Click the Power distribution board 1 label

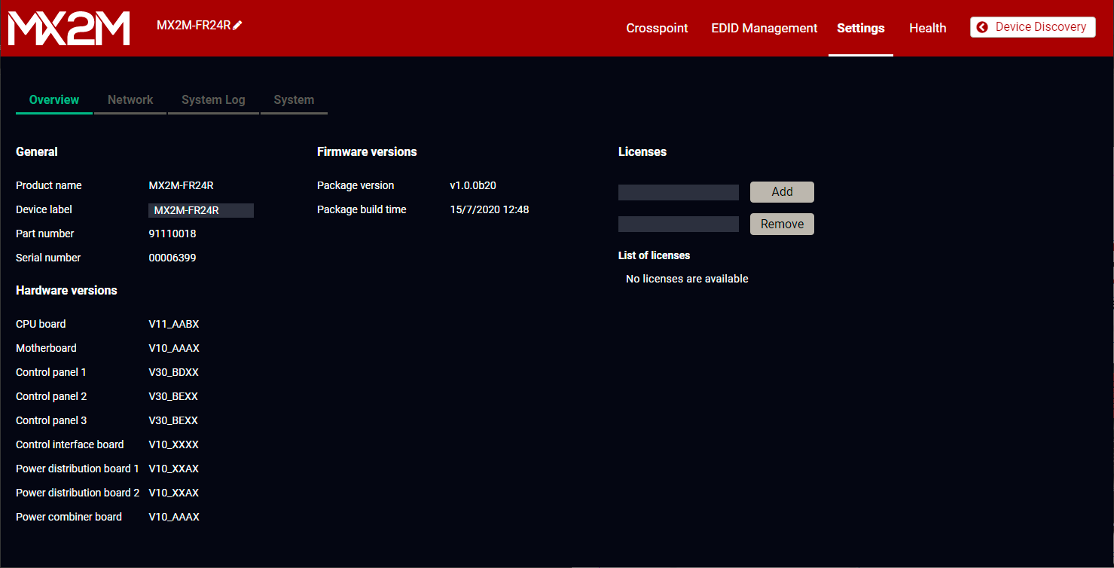click(78, 469)
